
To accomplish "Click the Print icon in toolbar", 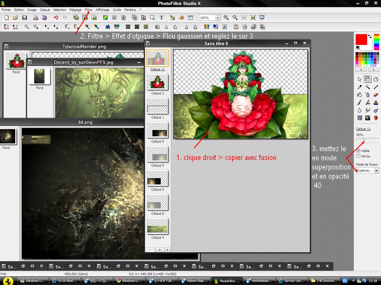I will [x=35, y=18].
